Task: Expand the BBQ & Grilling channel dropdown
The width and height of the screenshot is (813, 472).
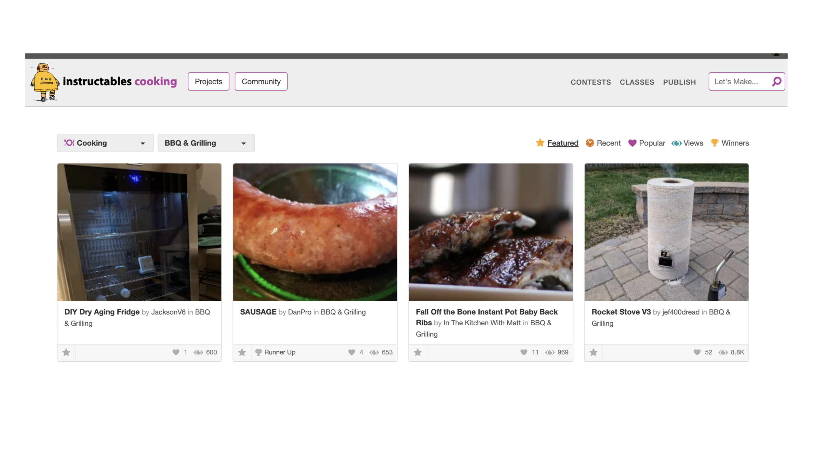Action: (x=206, y=143)
